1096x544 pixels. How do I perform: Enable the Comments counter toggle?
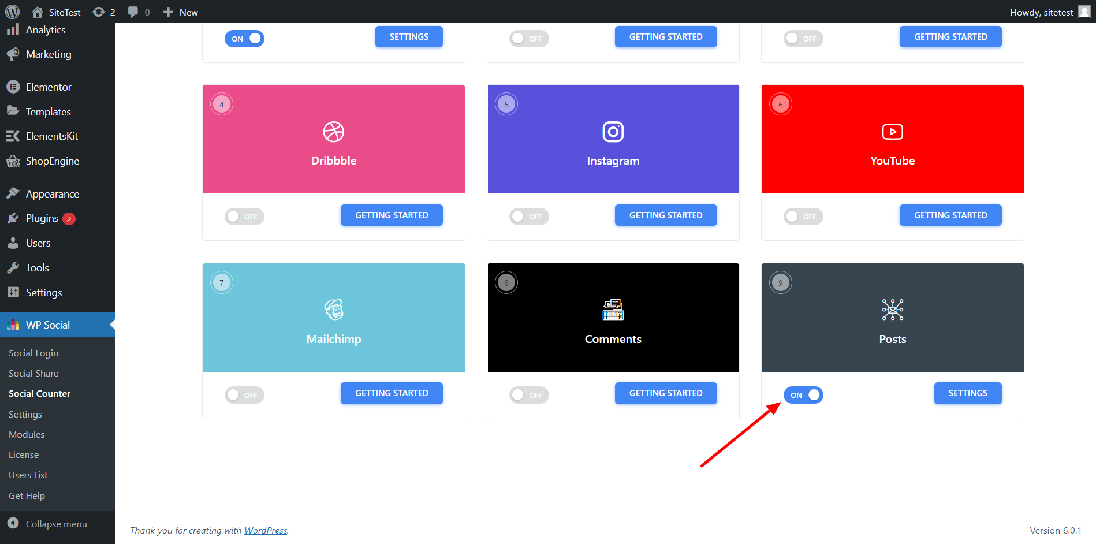[x=529, y=395]
